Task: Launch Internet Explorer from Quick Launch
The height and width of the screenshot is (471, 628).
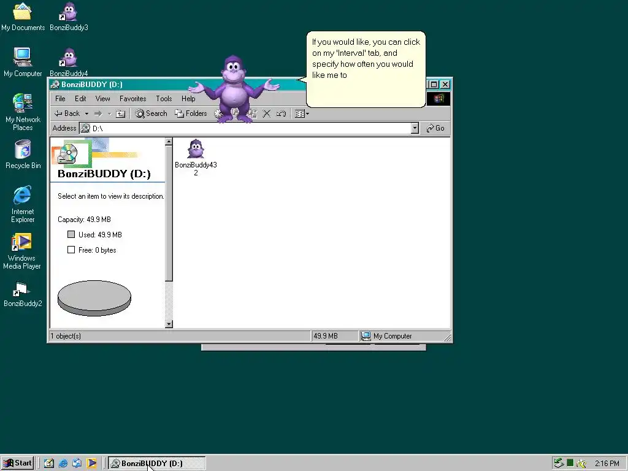Action: tap(63, 464)
